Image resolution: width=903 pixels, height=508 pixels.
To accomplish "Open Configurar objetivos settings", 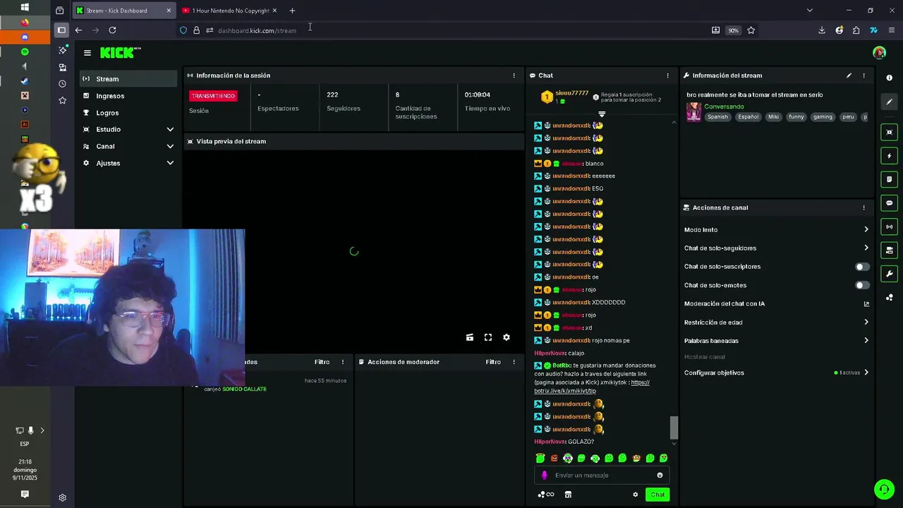I will click(x=776, y=373).
